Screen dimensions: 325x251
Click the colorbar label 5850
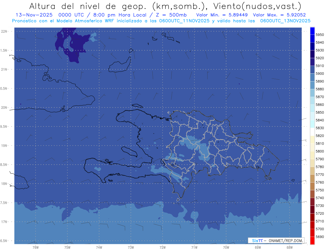pos(320,112)
